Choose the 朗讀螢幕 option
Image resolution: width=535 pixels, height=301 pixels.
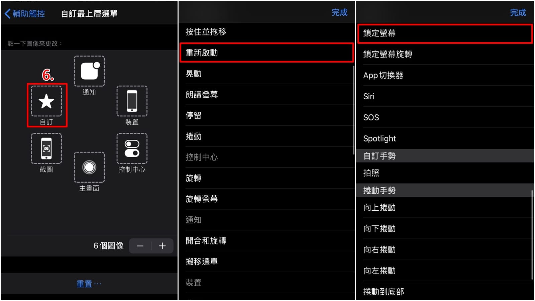(x=266, y=95)
